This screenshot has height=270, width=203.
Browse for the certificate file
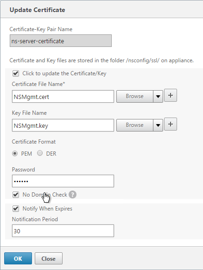point(135,96)
